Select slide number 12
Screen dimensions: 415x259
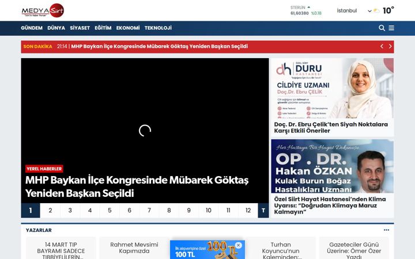(248, 211)
